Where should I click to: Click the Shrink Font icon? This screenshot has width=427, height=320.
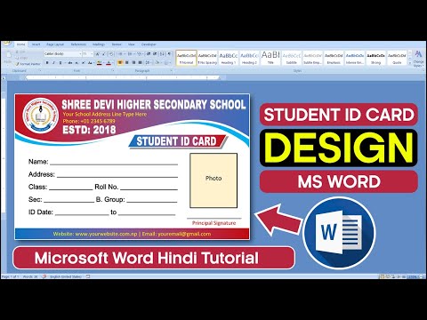coord(104,54)
